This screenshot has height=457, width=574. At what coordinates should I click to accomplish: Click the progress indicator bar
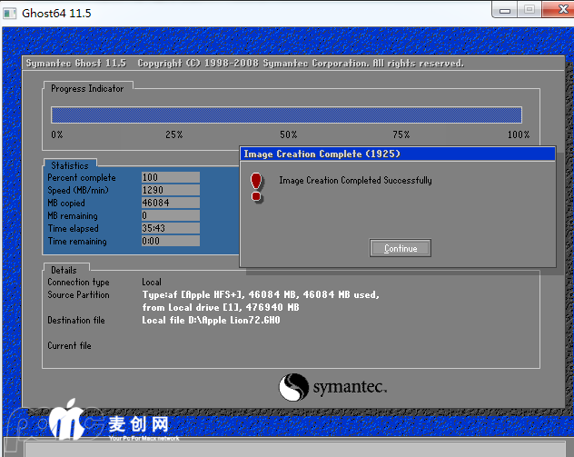pos(286,114)
